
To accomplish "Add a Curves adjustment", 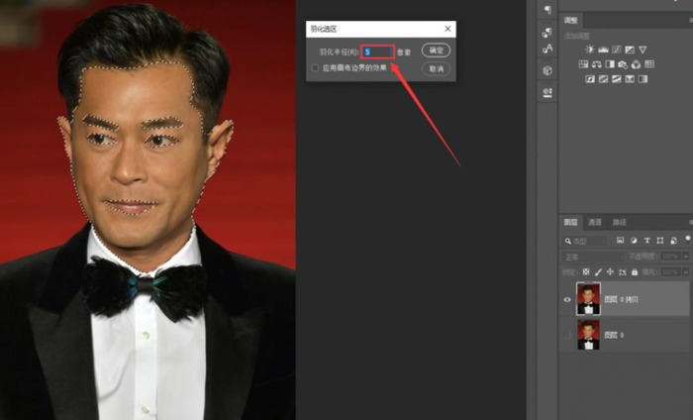I will (x=616, y=49).
